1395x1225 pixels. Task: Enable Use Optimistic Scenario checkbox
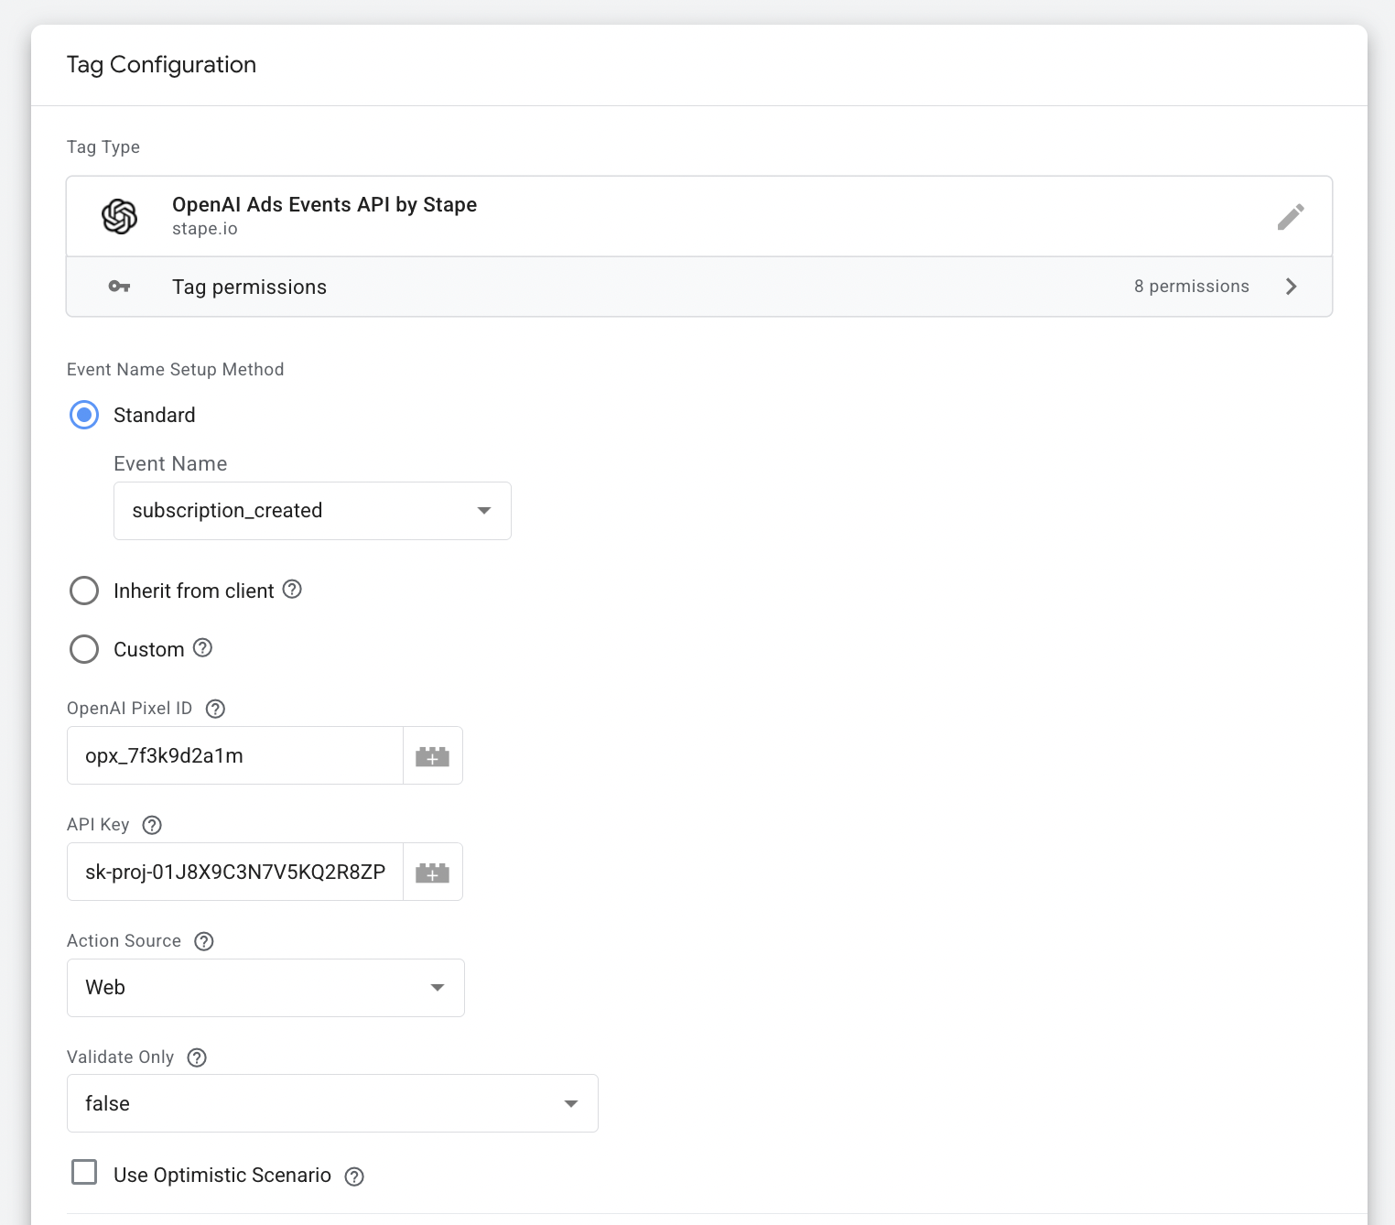tap(84, 1172)
